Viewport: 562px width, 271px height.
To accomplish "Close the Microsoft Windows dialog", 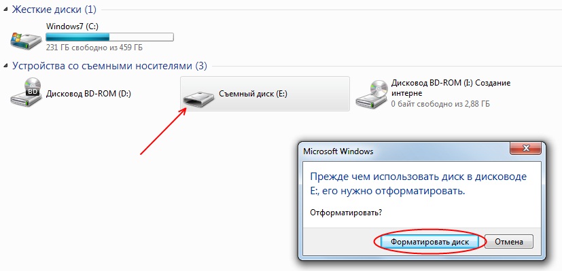I will point(525,148).
